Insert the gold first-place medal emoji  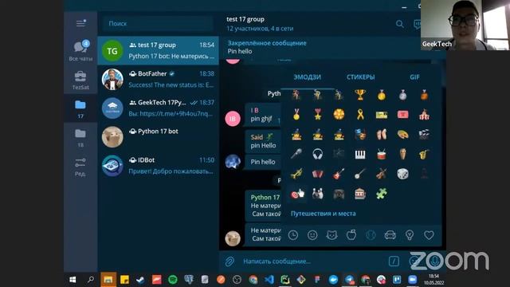381,95
